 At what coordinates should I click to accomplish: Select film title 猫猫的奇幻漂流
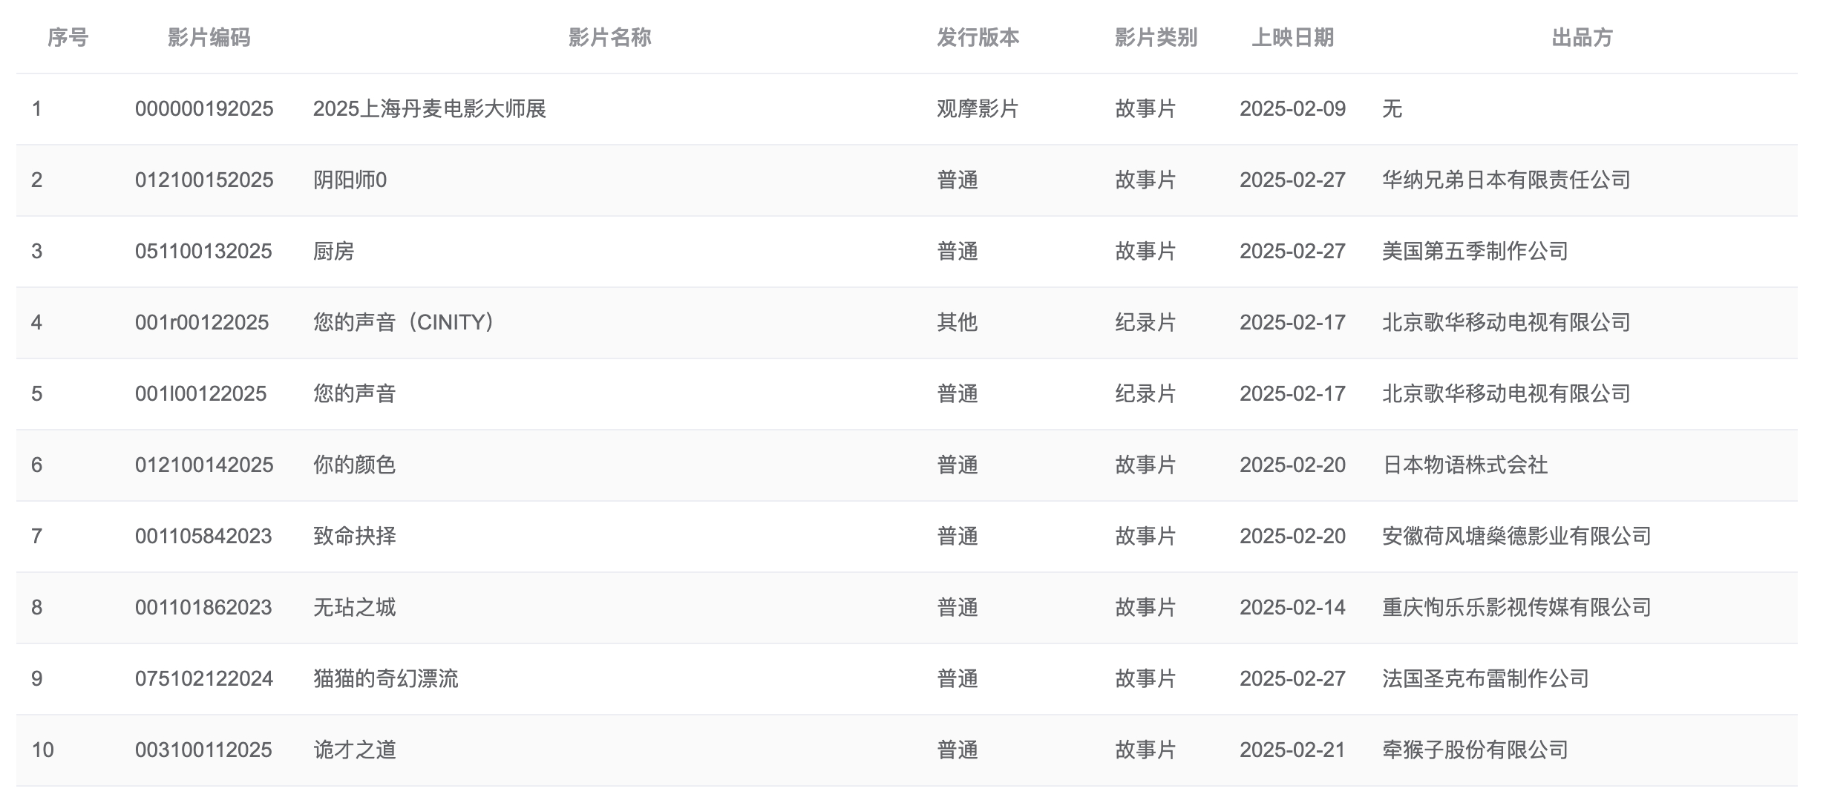point(385,679)
